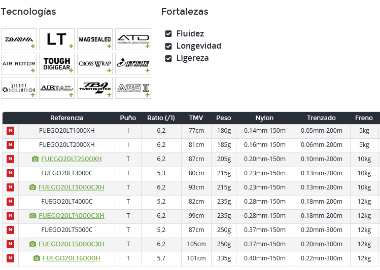Screen dimensions: 380x270
Task: Click the 0.16mm-150m nylon value
Action: [x=265, y=145]
